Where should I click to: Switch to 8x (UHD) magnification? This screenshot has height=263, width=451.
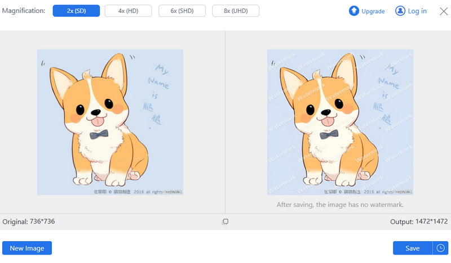[x=236, y=11]
